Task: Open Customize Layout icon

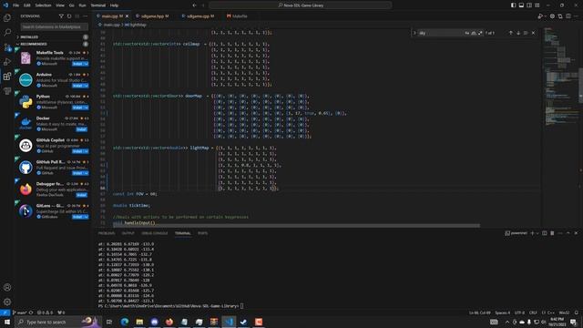Action: point(537,5)
